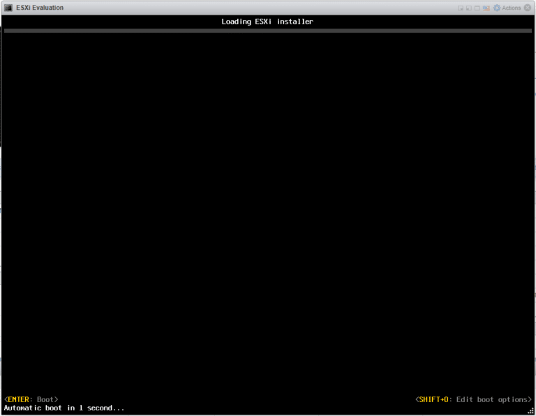This screenshot has height=416, width=536.
Task: Click the second console size icon in title bar
Action: (x=469, y=8)
